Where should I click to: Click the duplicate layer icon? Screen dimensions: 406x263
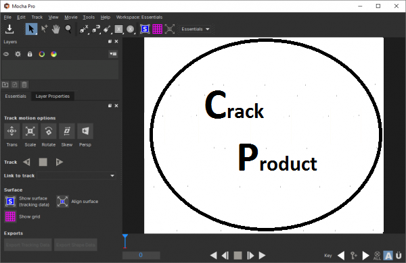pos(15,85)
